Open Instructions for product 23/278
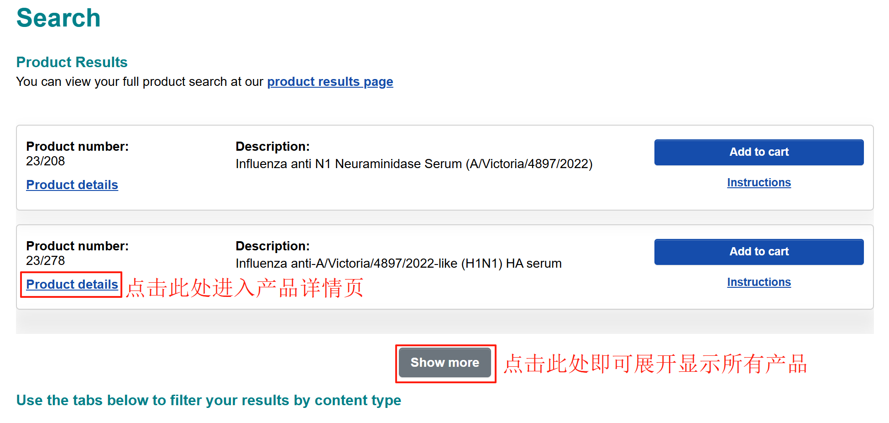 click(x=758, y=282)
